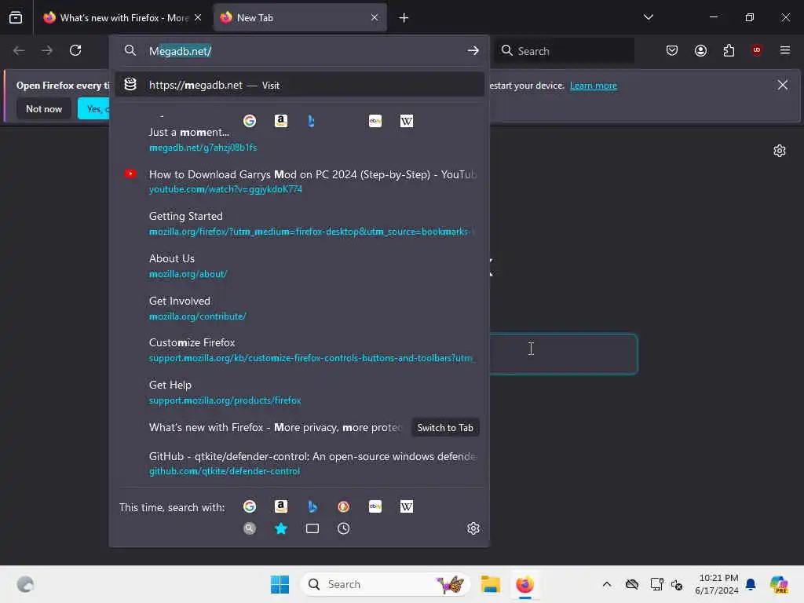The image size is (804, 603).
Task: Search this time with eBay
Action: [x=375, y=506]
